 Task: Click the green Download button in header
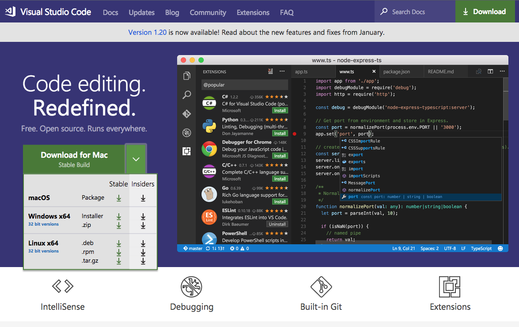click(x=484, y=12)
